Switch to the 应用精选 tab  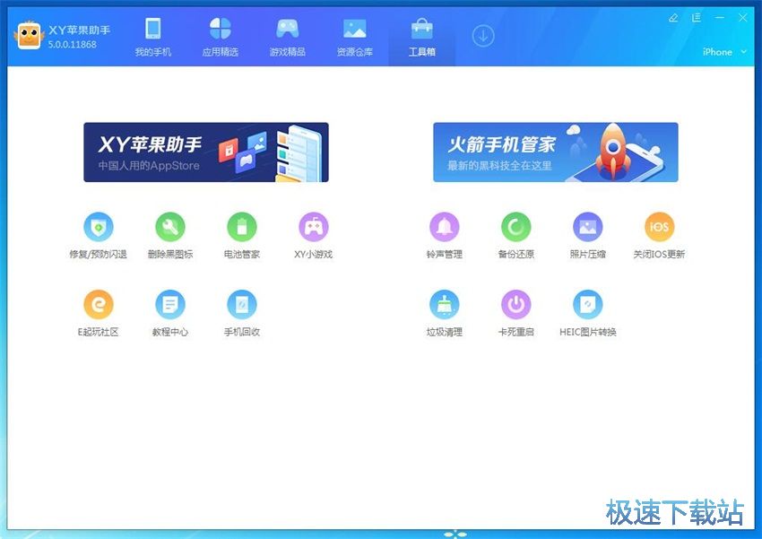point(221,38)
